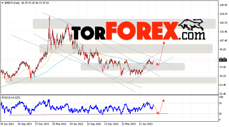Select price axis label 116.45

pyautogui.click(x=223, y=32)
